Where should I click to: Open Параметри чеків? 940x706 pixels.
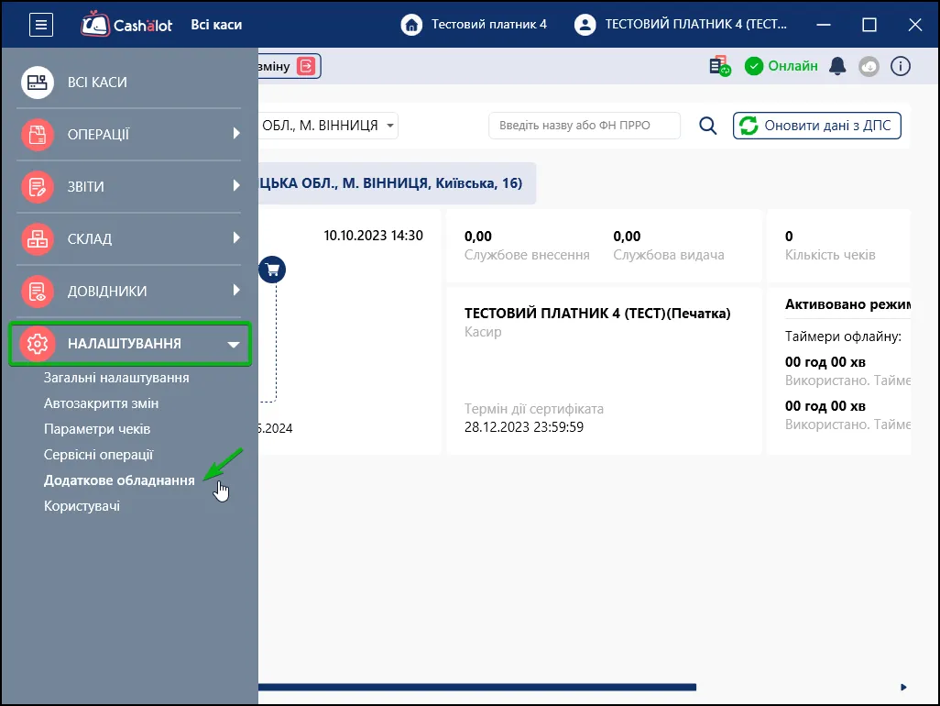pyautogui.click(x=97, y=429)
